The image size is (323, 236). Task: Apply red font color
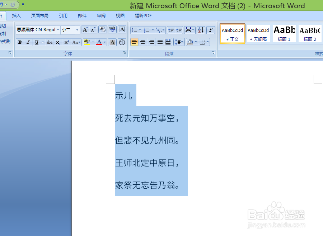99,42
